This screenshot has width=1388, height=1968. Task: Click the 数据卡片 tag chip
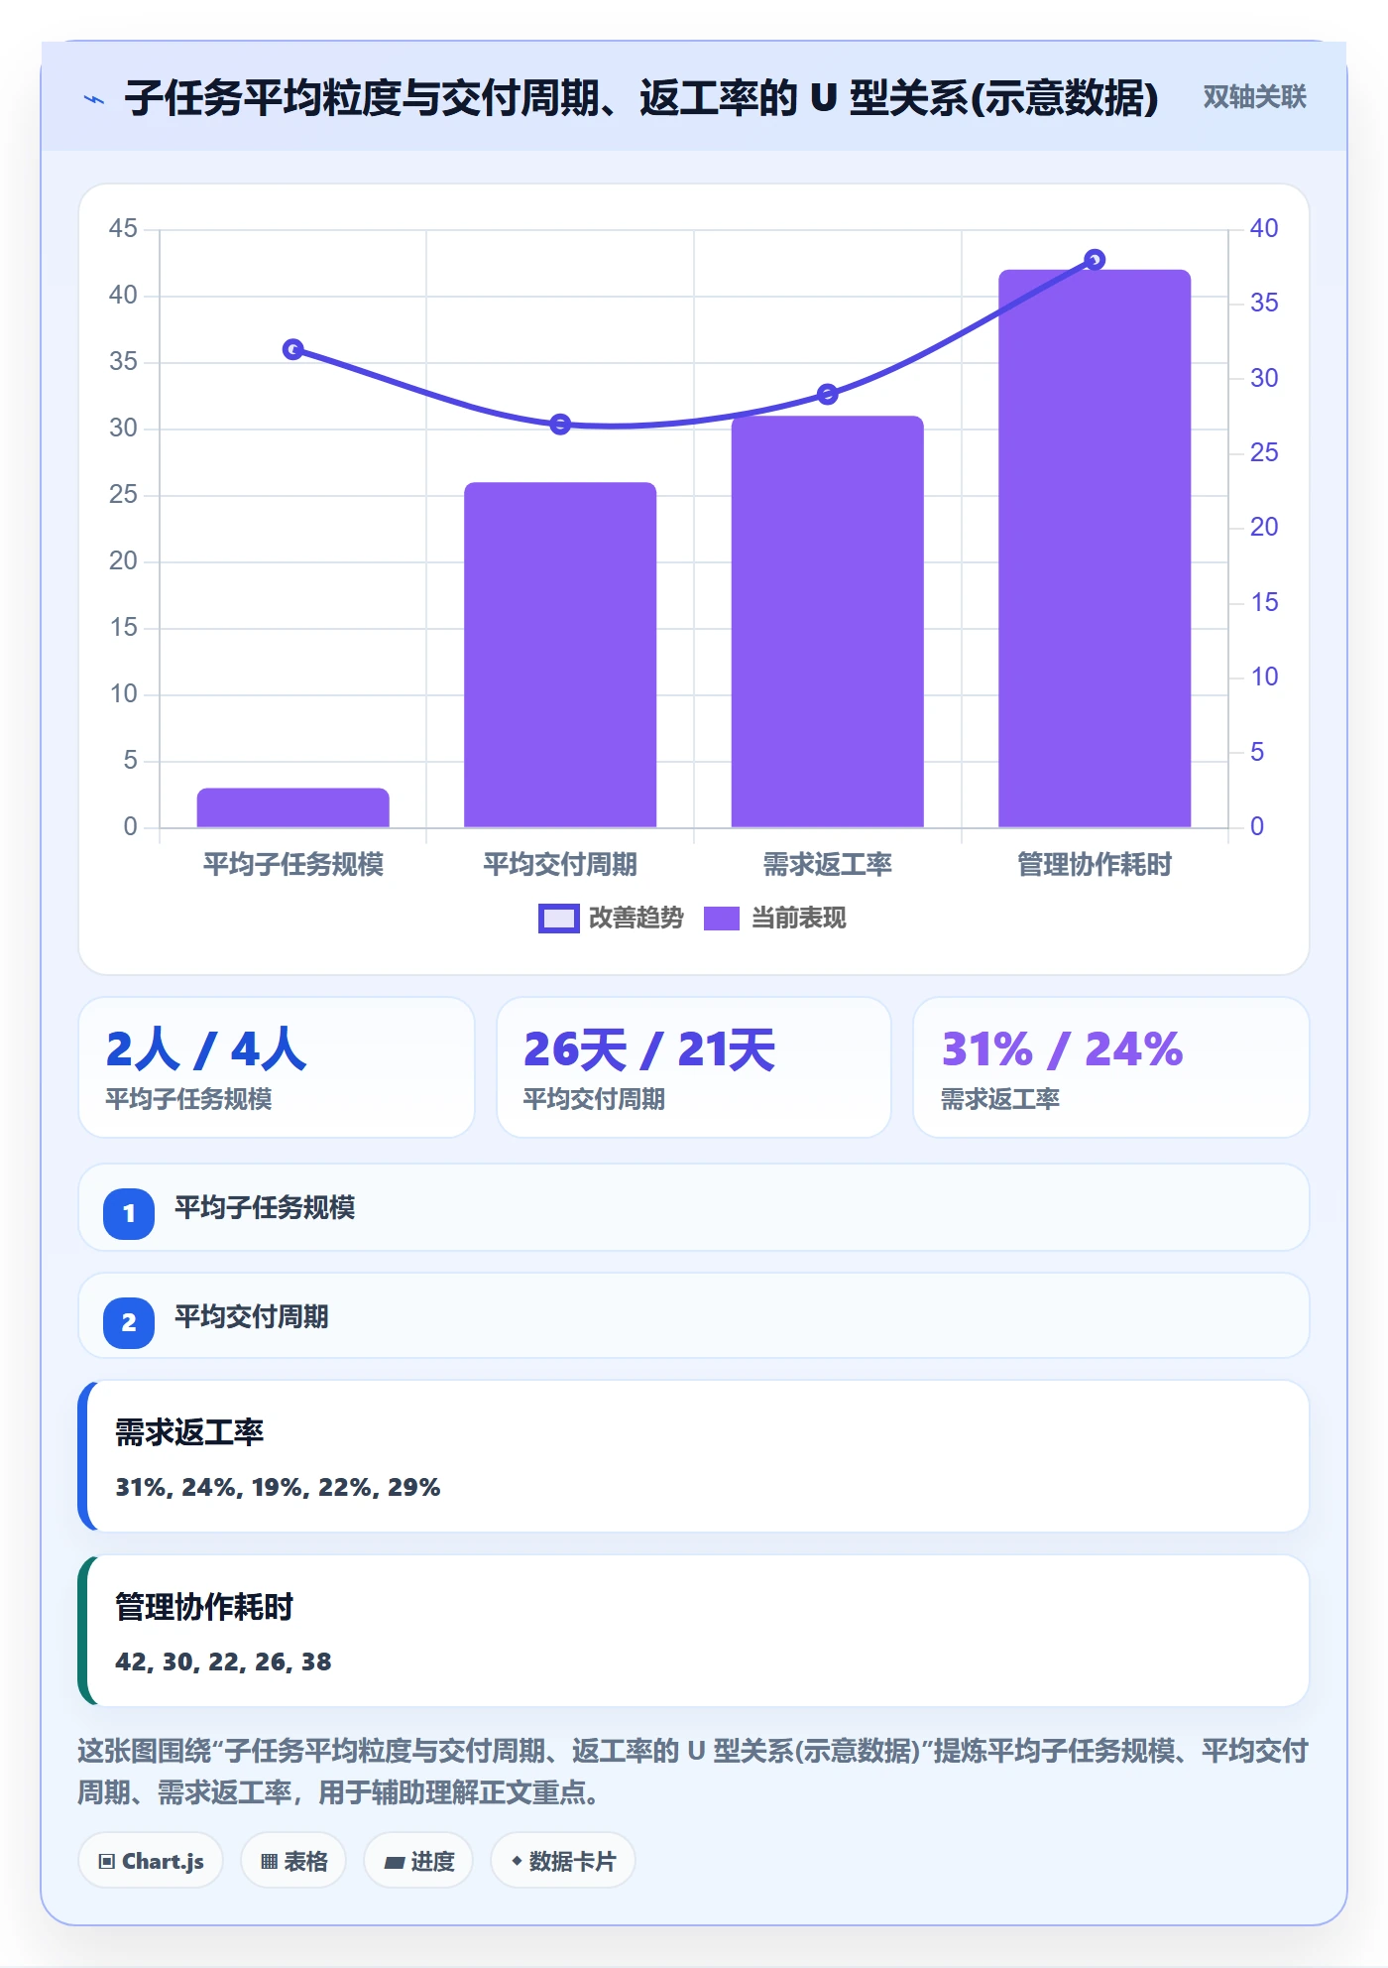pyautogui.click(x=563, y=1861)
